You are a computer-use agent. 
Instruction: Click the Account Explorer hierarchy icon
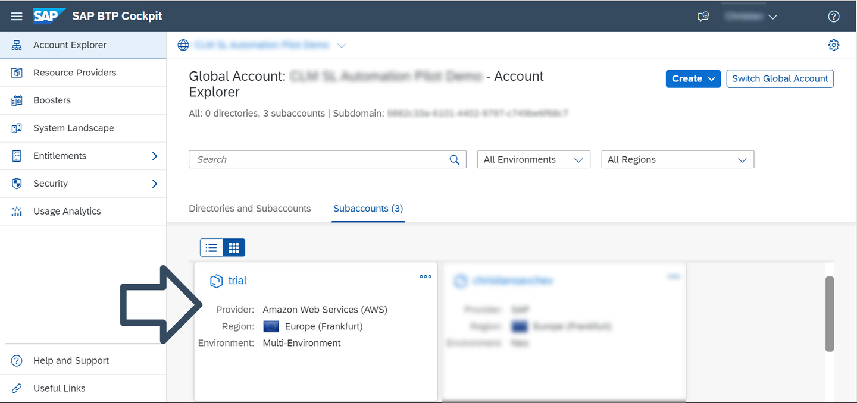[x=17, y=45]
